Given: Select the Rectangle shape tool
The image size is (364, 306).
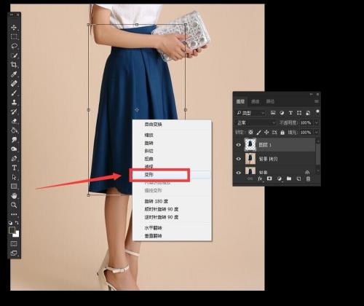Looking at the screenshot, I should tap(14, 187).
